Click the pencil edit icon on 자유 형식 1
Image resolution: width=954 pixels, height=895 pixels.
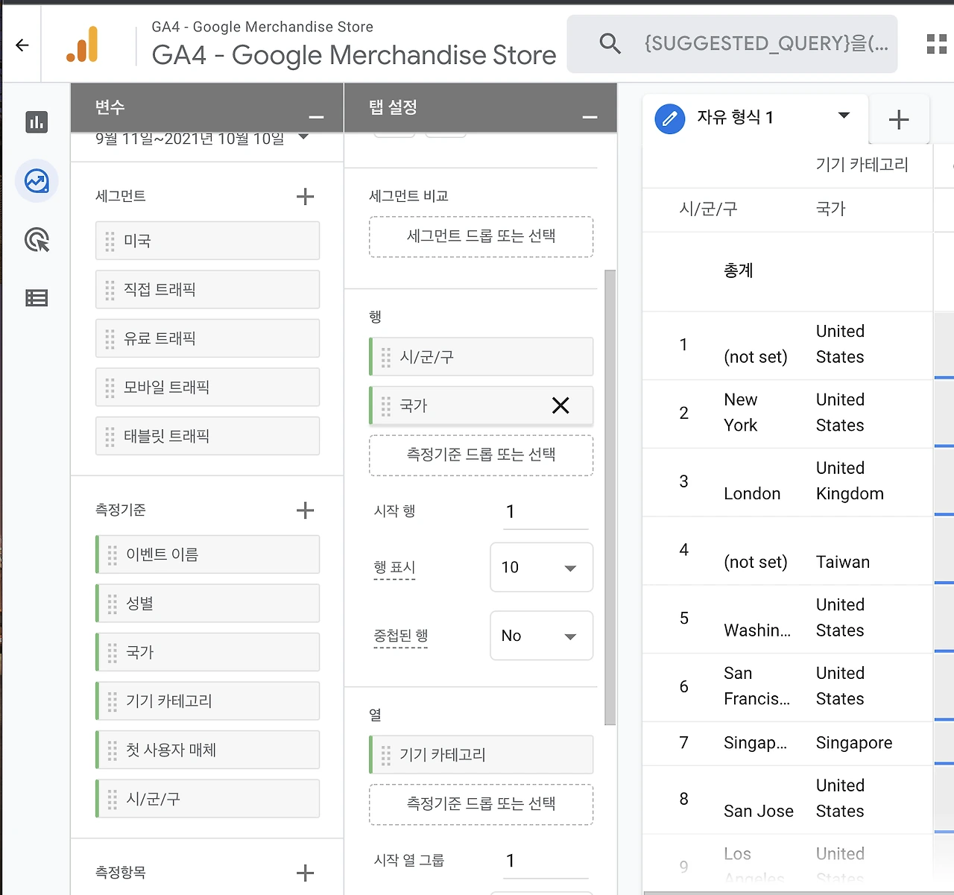pos(670,118)
